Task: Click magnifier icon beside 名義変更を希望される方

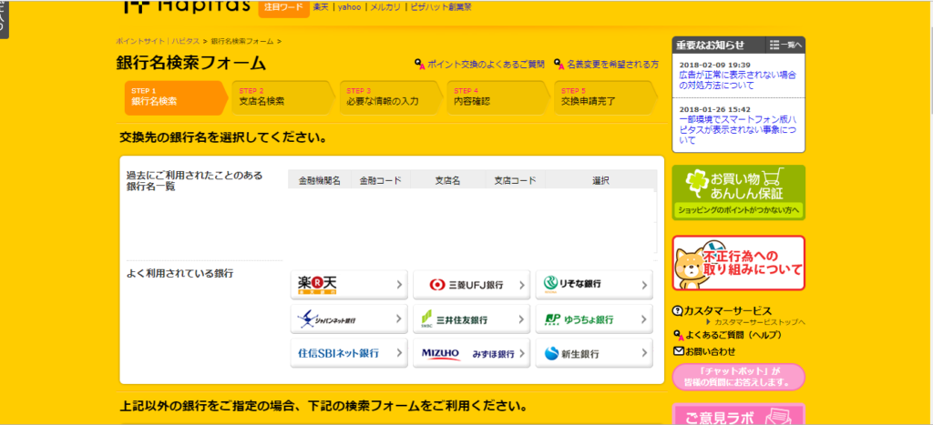Action: [x=559, y=65]
